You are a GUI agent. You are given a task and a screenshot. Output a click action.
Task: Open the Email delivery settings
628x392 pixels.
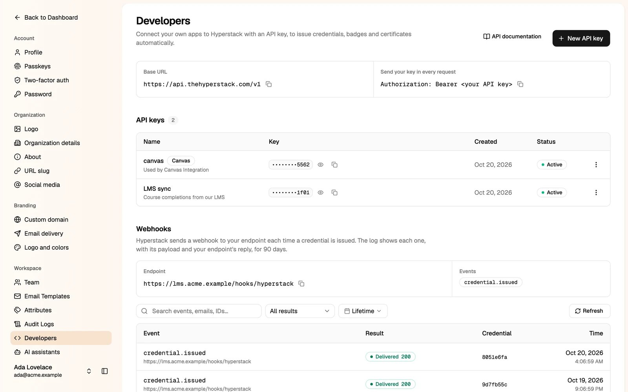click(x=61, y=234)
